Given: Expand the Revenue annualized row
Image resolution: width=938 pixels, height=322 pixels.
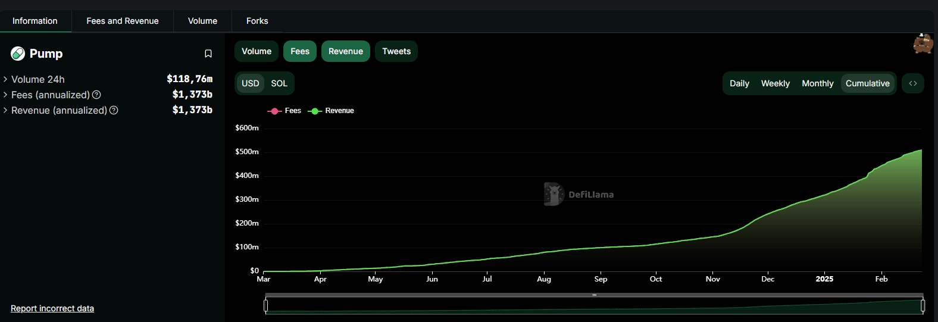Looking at the screenshot, I should coord(5,110).
